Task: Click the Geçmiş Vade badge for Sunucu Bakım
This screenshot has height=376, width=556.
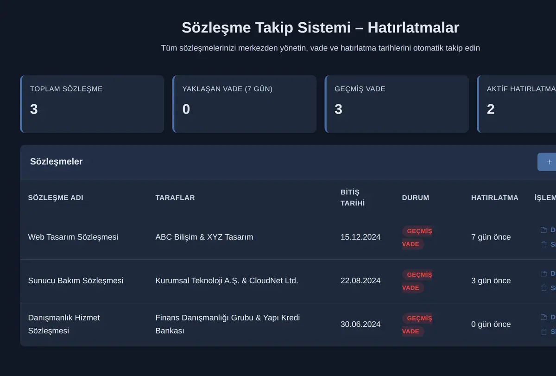Action: [417, 281]
